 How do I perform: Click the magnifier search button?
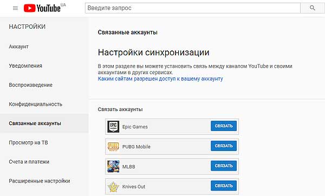pyautogui.click(x=313, y=8)
